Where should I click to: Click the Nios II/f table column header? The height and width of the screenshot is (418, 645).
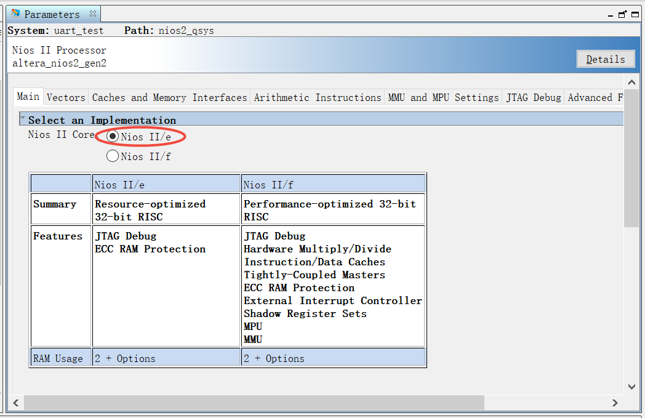click(x=333, y=184)
